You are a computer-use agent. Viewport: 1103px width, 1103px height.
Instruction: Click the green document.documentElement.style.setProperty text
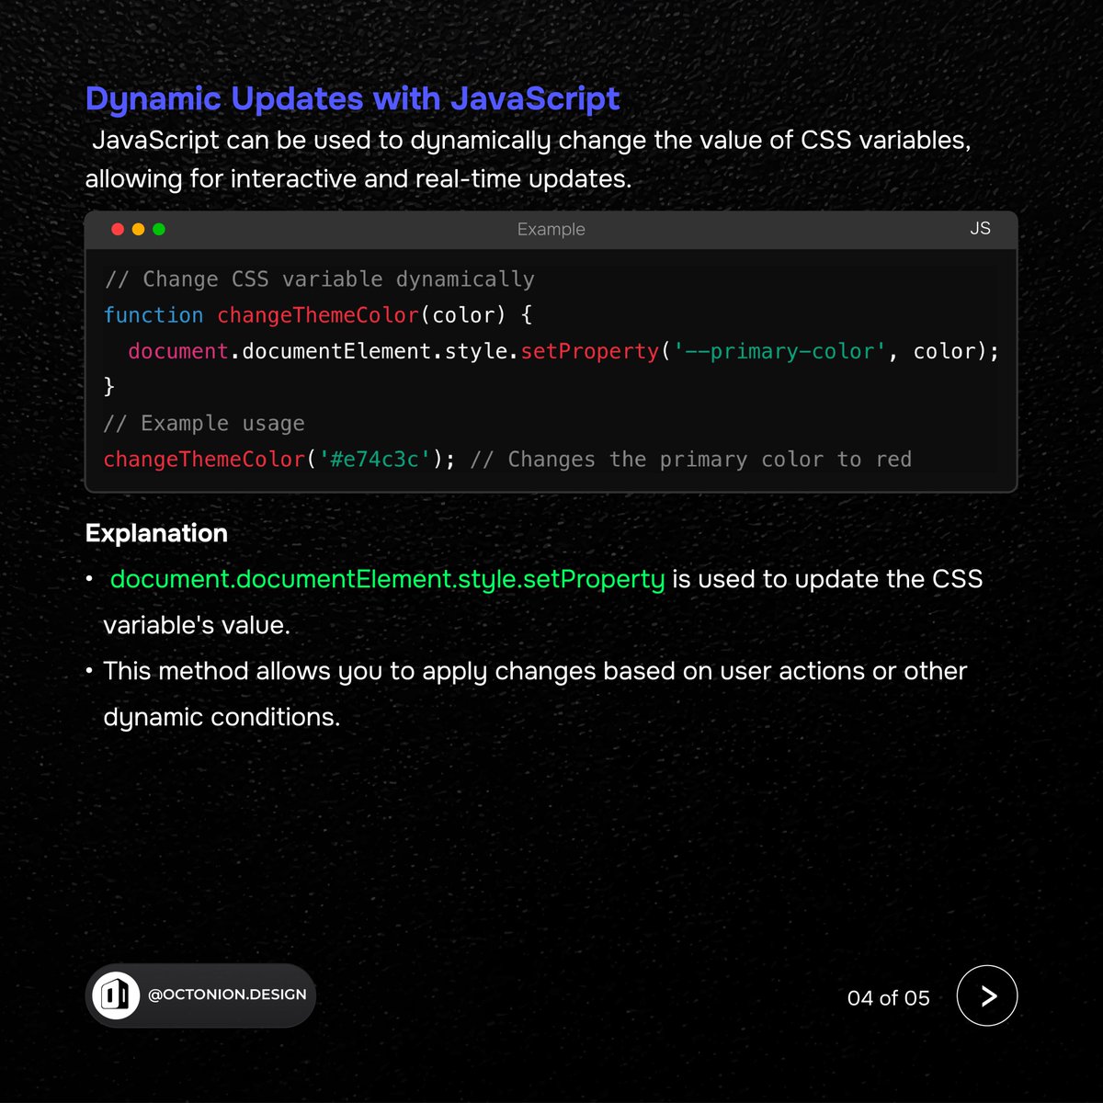pos(387,579)
